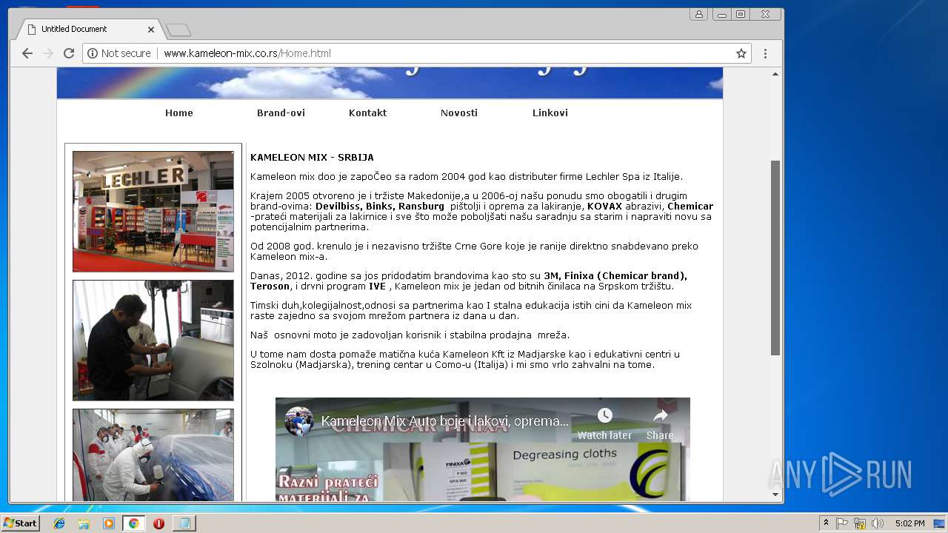This screenshot has height=533, width=948.
Task: Share the embedded YouTube video
Action: pos(660,423)
